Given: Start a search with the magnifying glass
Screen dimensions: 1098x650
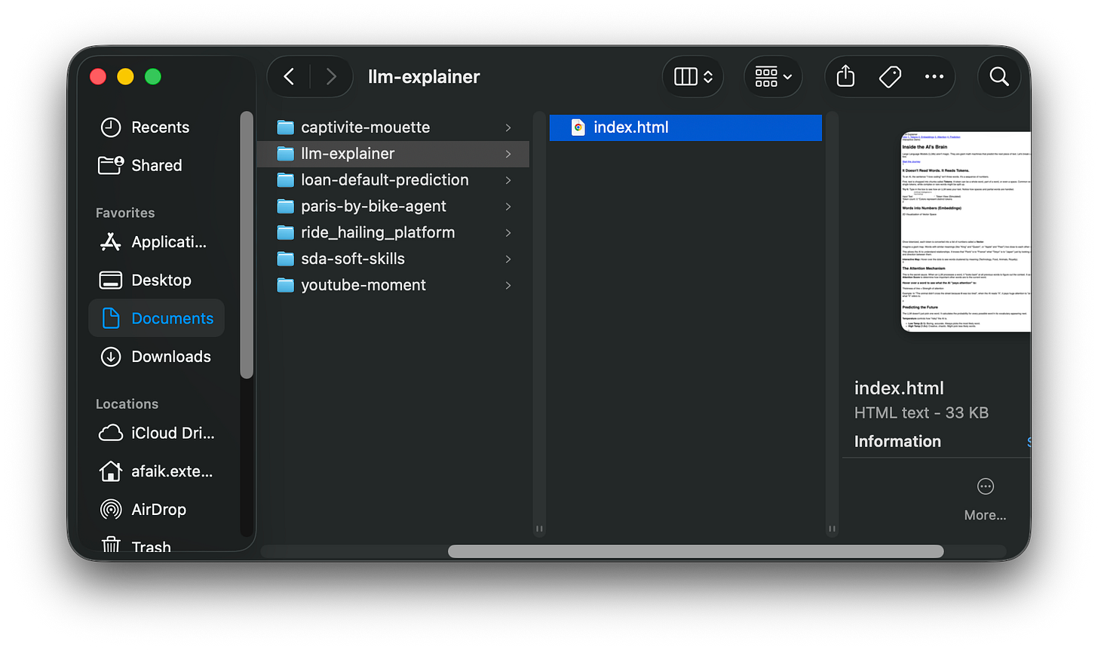Looking at the screenshot, I should pos(998,76).
